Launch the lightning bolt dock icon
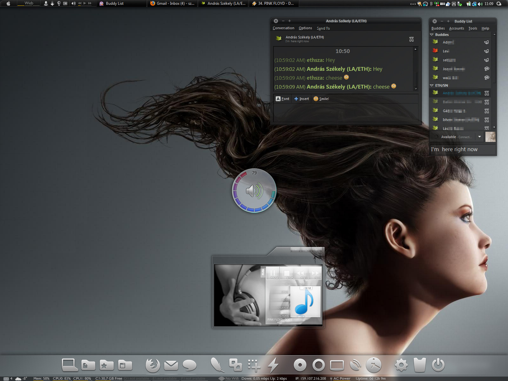 tap(273, 365)
